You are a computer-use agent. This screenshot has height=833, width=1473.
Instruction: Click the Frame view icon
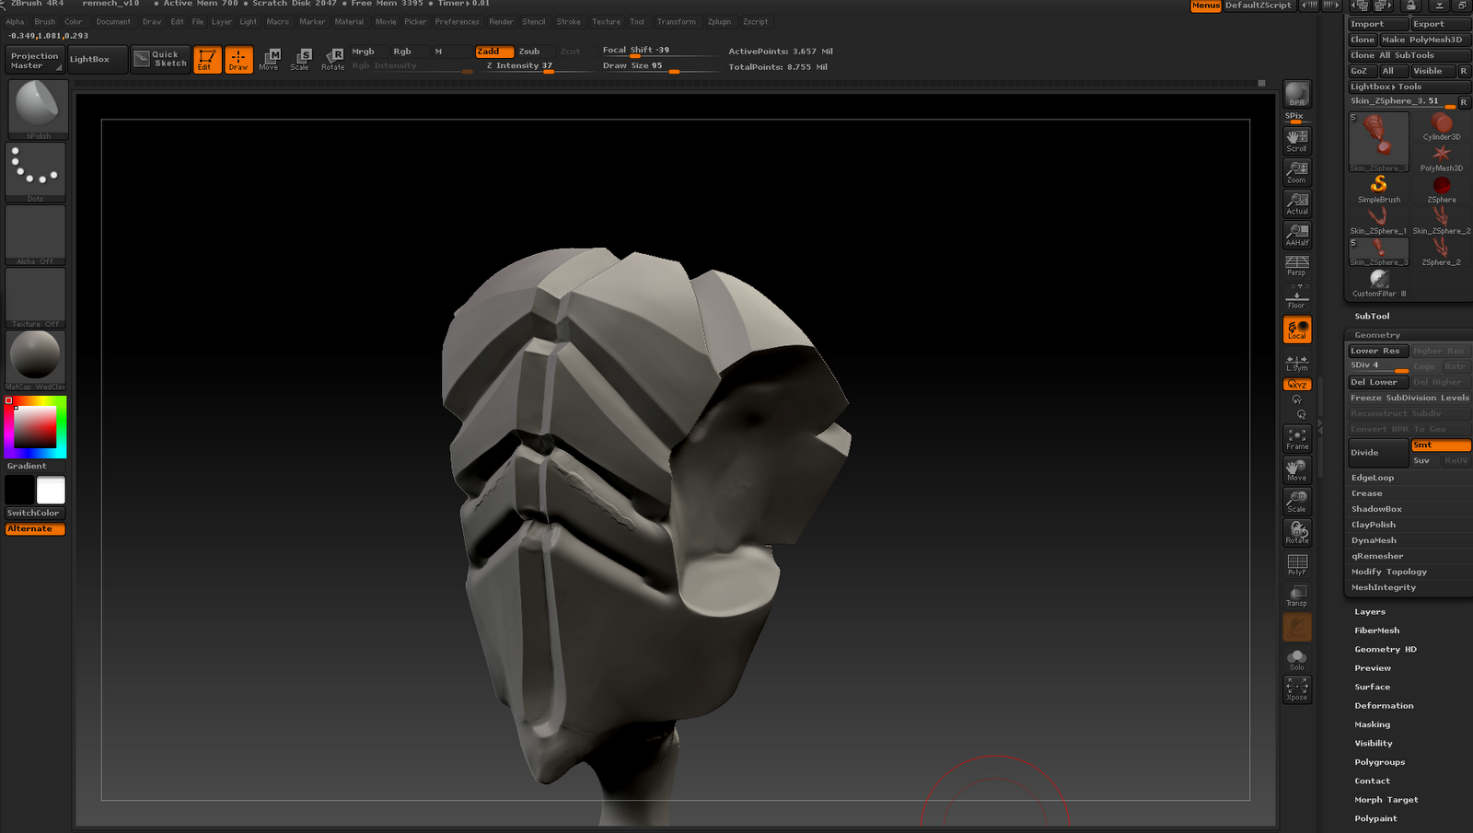tap(1296, 438)
